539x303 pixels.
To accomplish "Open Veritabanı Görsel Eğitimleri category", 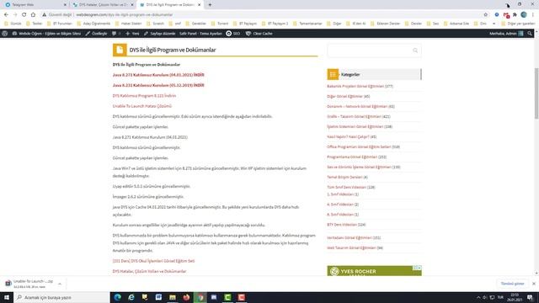I will 350,237.
